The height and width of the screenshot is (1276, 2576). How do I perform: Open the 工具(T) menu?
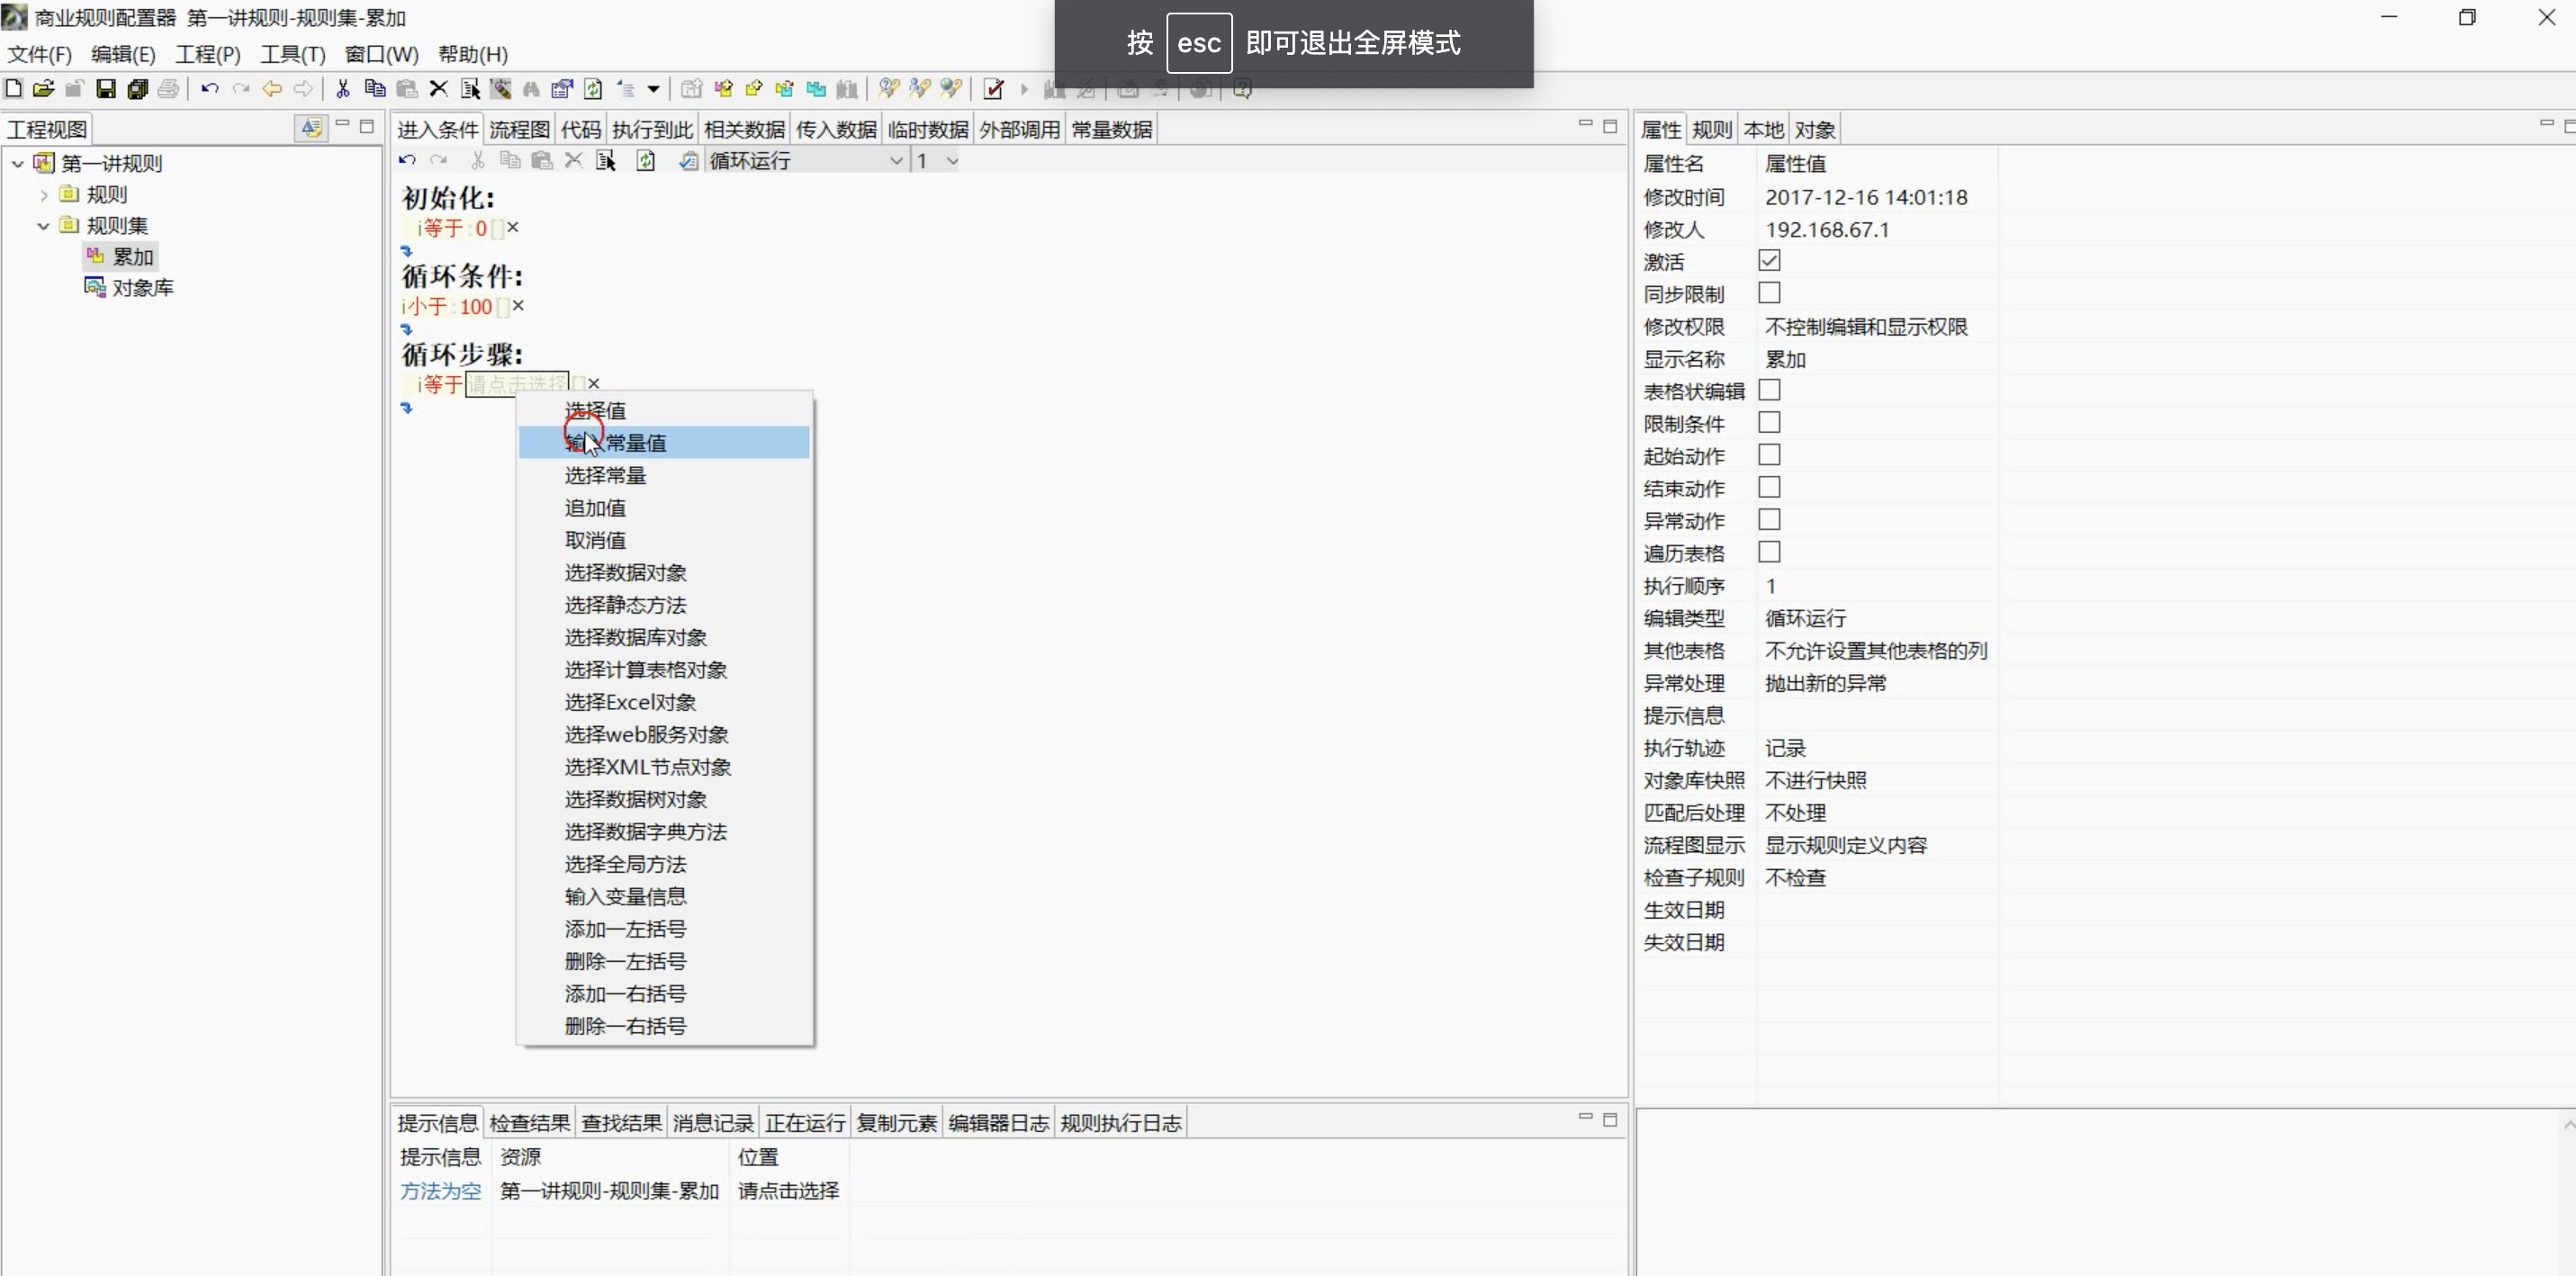click(293, 54)
